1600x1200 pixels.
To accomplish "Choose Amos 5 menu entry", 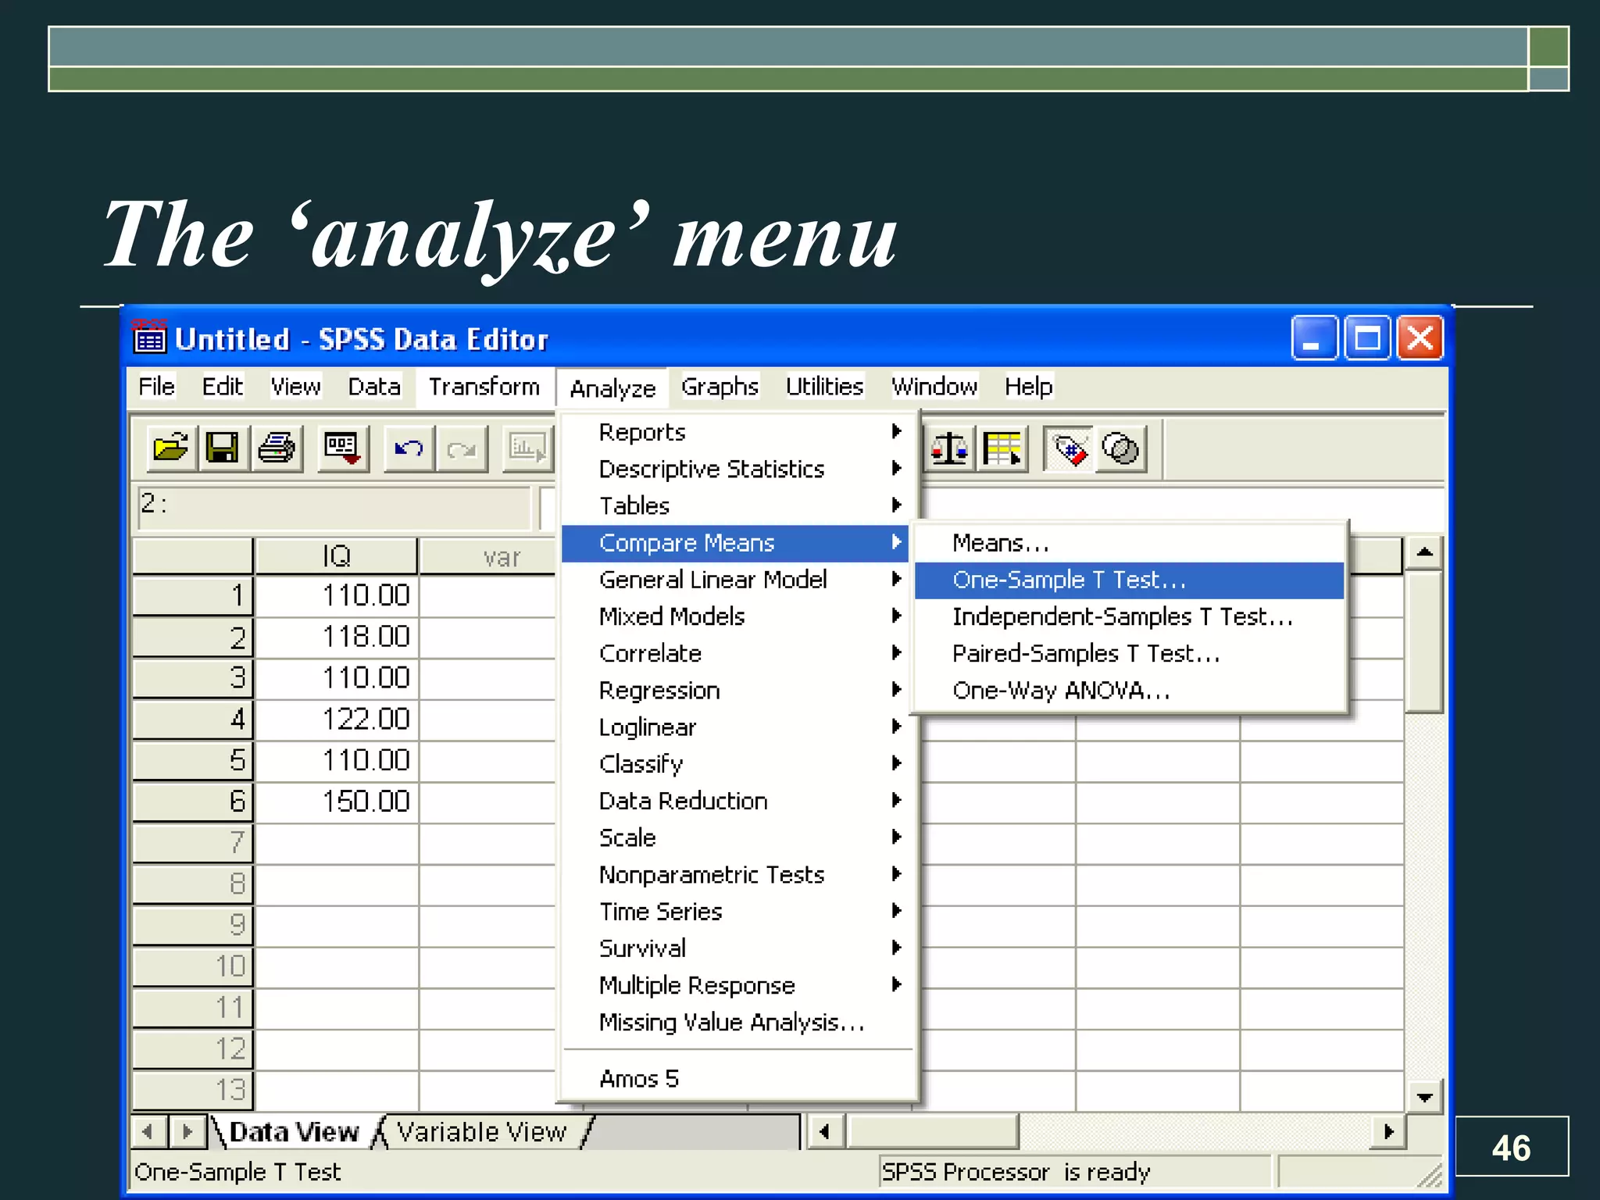I will tap(734, 1079).
